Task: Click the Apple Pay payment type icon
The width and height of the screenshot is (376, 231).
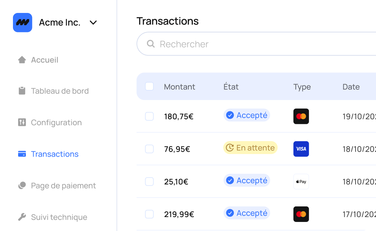Action: [301, 181]
